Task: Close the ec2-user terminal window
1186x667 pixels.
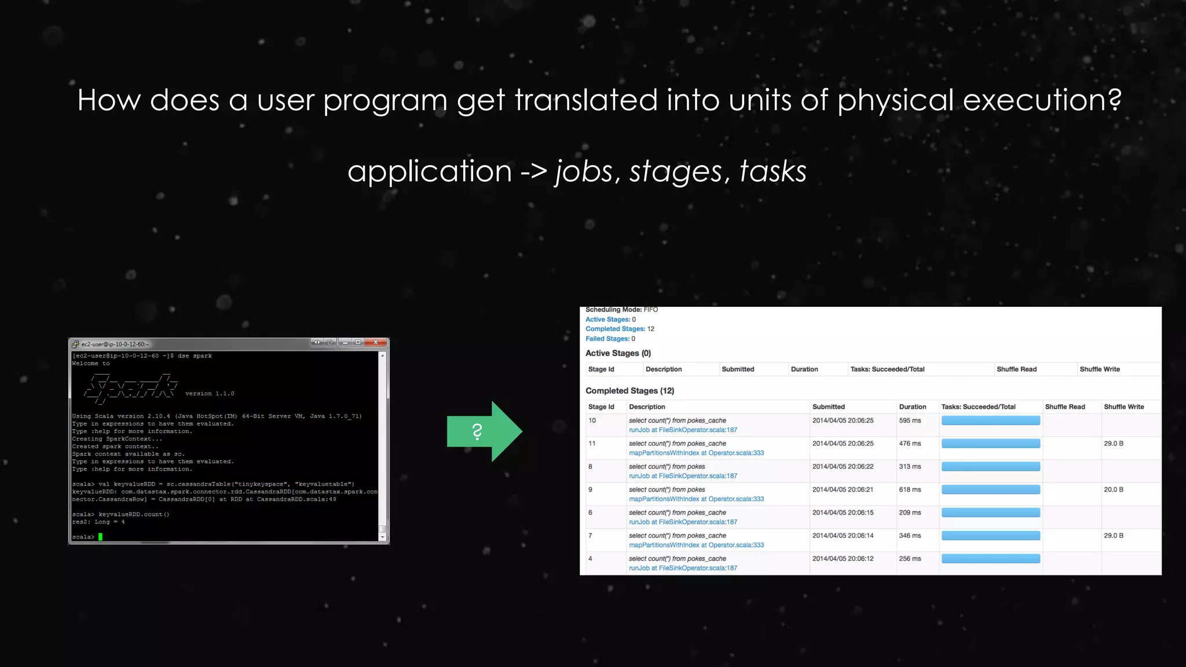Action: pos(376,342)
